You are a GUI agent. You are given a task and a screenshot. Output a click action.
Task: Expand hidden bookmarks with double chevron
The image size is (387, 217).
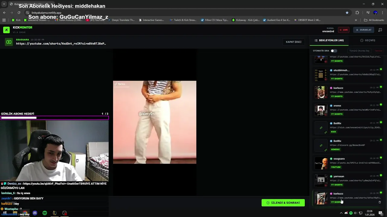pyautogui.click(x=356, y=20)
